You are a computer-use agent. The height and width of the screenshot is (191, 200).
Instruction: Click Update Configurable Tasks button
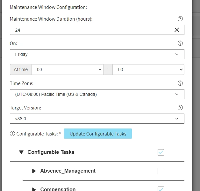tap(98, 134)
